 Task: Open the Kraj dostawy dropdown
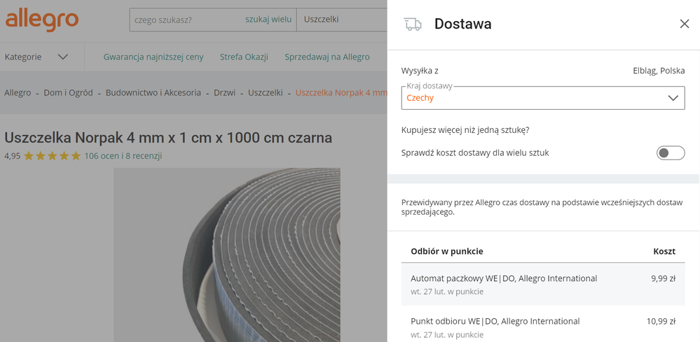click(x=543, y=98)
